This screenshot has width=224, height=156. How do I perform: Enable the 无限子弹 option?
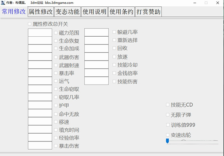click(x=168, y=115)
